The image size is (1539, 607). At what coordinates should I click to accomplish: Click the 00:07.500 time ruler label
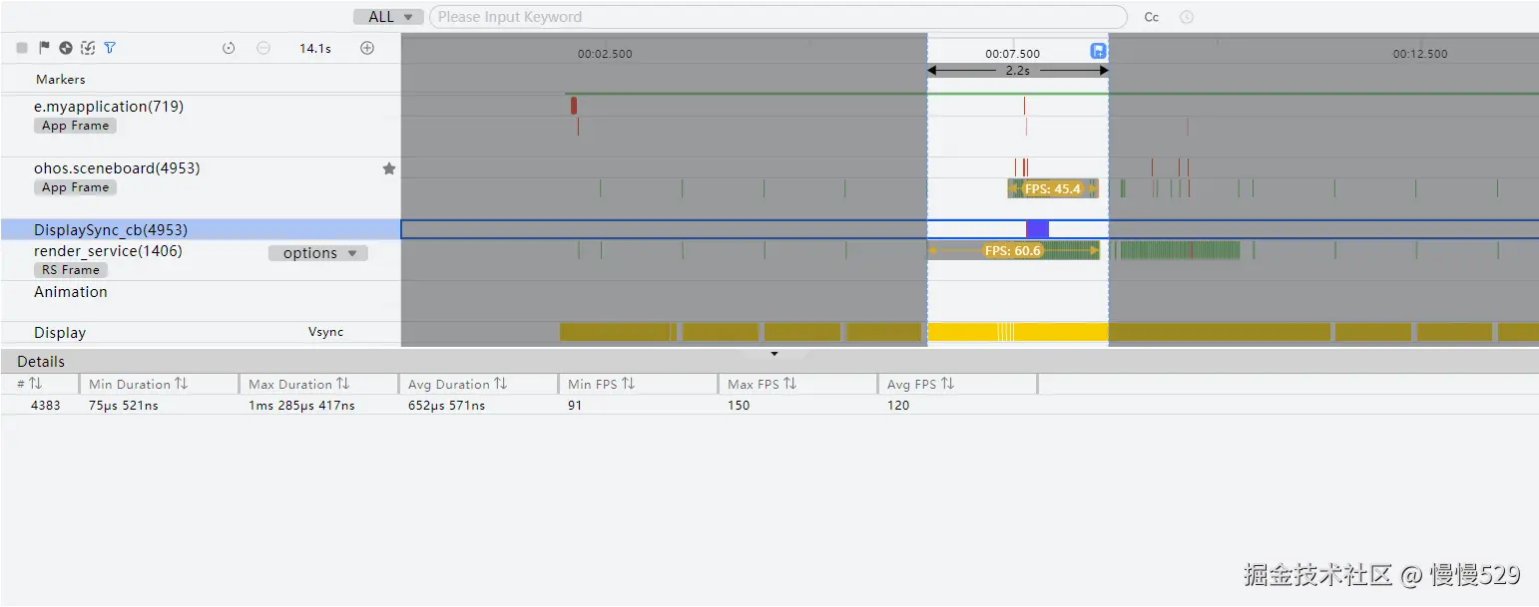[x=1012, y=54]
